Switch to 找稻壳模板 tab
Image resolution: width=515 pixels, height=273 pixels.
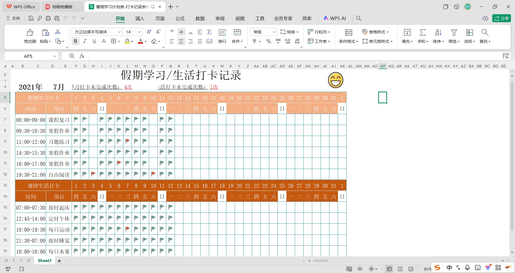pyautogui.click(x=62, y=7)
